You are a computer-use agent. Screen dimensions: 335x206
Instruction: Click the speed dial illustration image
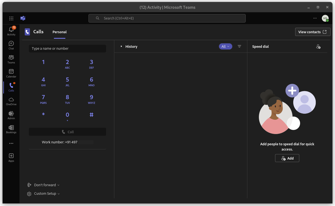(287, 109)
